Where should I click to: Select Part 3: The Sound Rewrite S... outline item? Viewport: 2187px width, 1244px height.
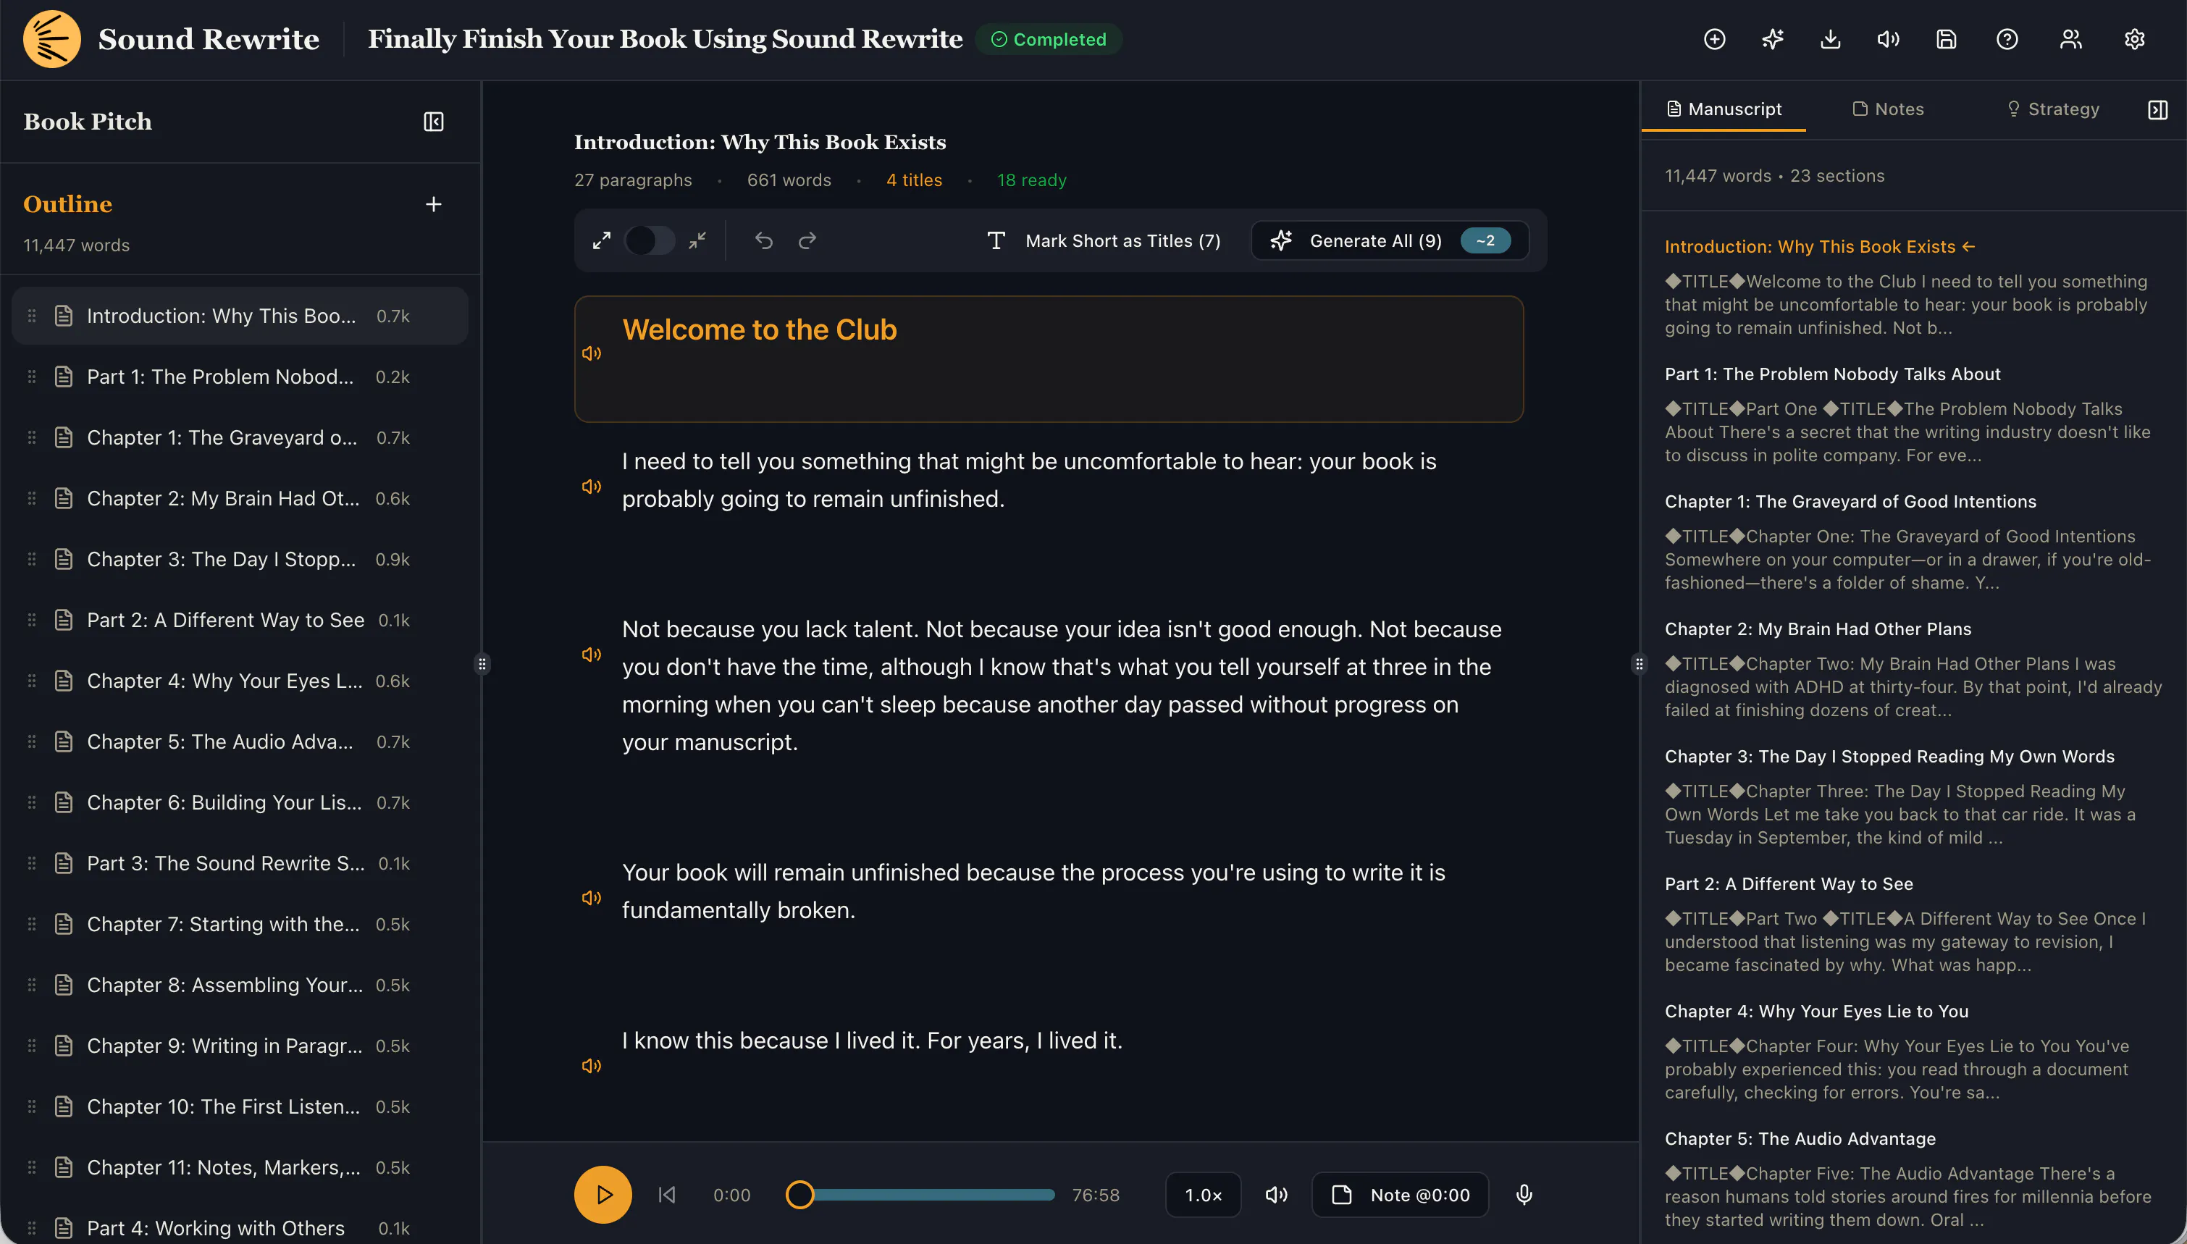240,863
